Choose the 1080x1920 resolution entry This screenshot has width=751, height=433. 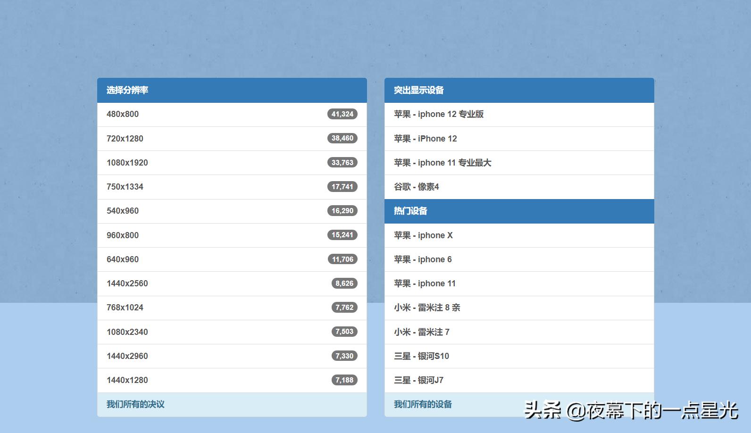coord(232,163)
